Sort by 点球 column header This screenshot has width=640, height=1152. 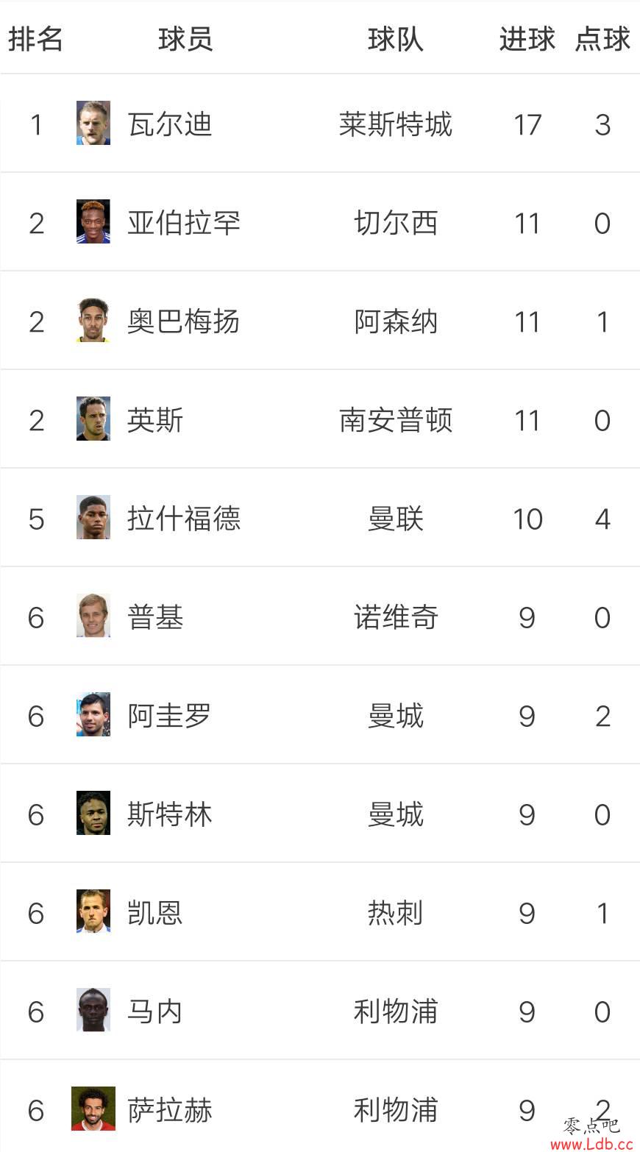pos(602,39)
